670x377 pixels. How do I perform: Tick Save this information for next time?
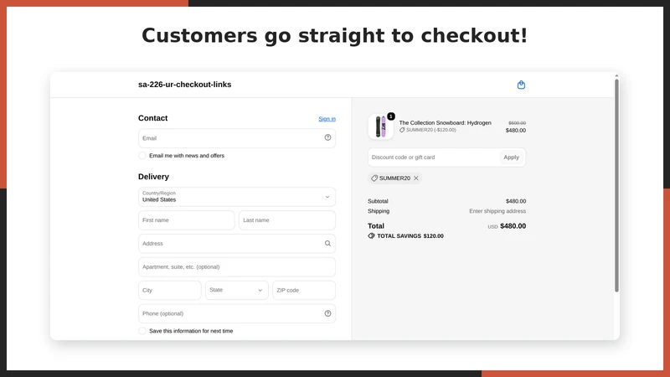point(142,331)
